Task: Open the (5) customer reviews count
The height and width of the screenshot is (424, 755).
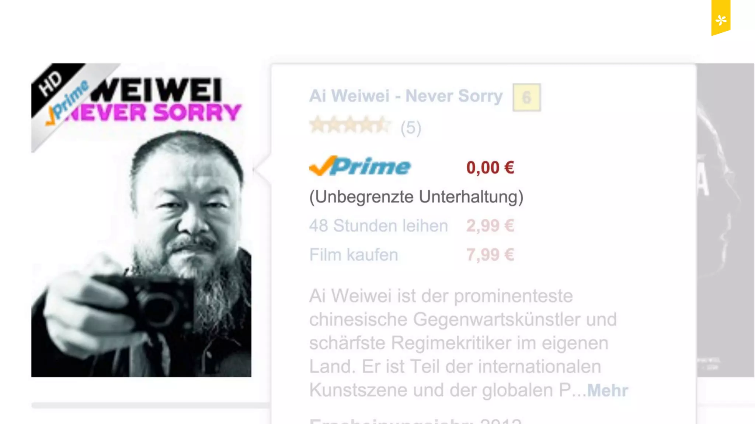Action: click(411, 128)
